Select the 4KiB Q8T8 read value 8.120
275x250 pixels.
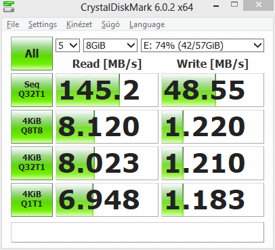tap(107, 127)
